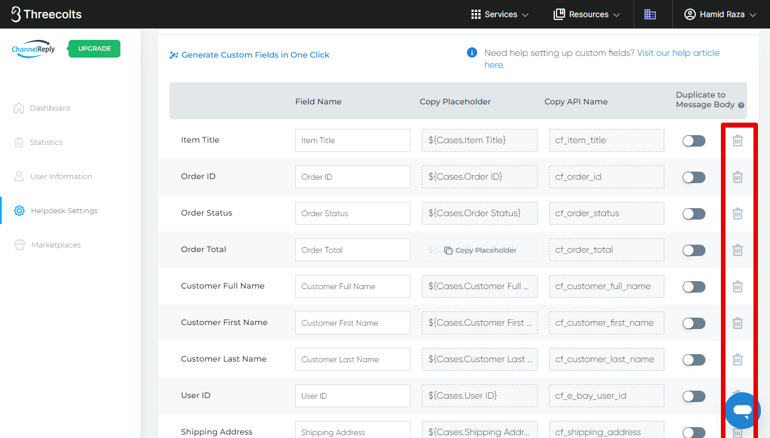Toggle Order Total duplicate to message body

[694, 250]
